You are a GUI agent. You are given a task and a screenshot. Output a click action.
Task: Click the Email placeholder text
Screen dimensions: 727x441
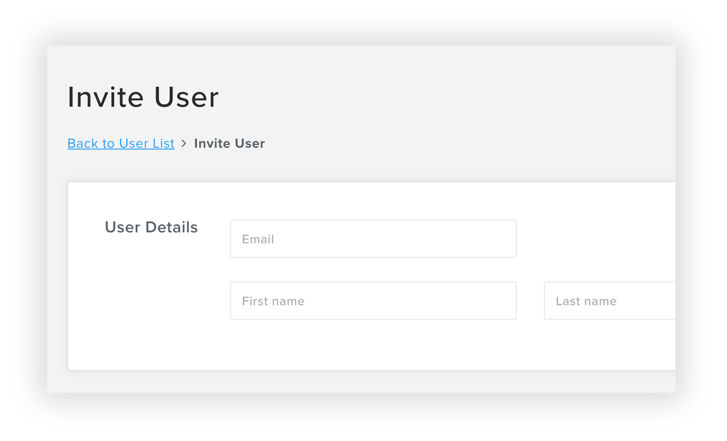[x=258, y=239]
